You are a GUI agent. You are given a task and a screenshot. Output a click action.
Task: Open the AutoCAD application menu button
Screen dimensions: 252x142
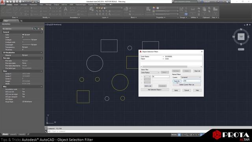(x=2, y=2)
